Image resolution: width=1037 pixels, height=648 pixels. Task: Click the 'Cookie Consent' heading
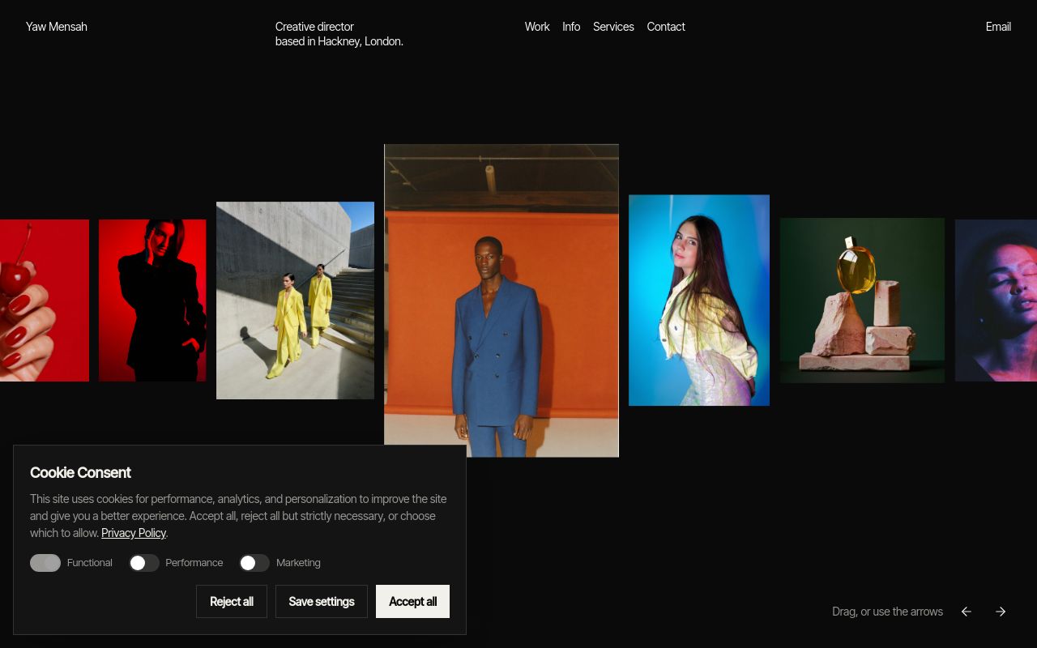point(80,473)
